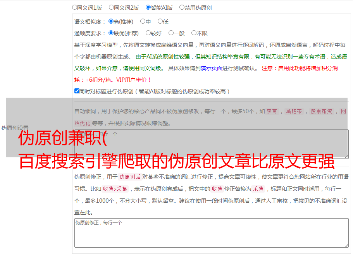
Task: Set 语义相似度 to 低
Action: (x=160, y=21)
